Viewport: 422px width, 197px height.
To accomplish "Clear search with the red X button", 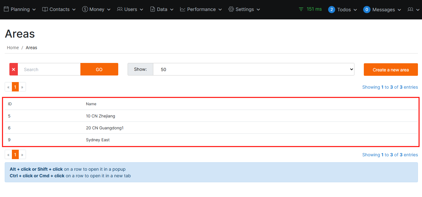I will [x=13, y=70].
